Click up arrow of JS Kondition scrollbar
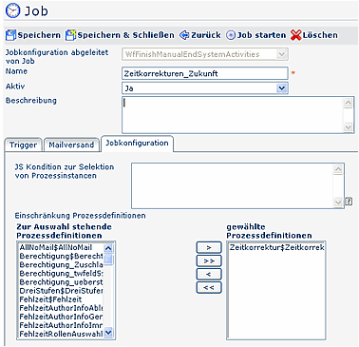 point(338,169)
